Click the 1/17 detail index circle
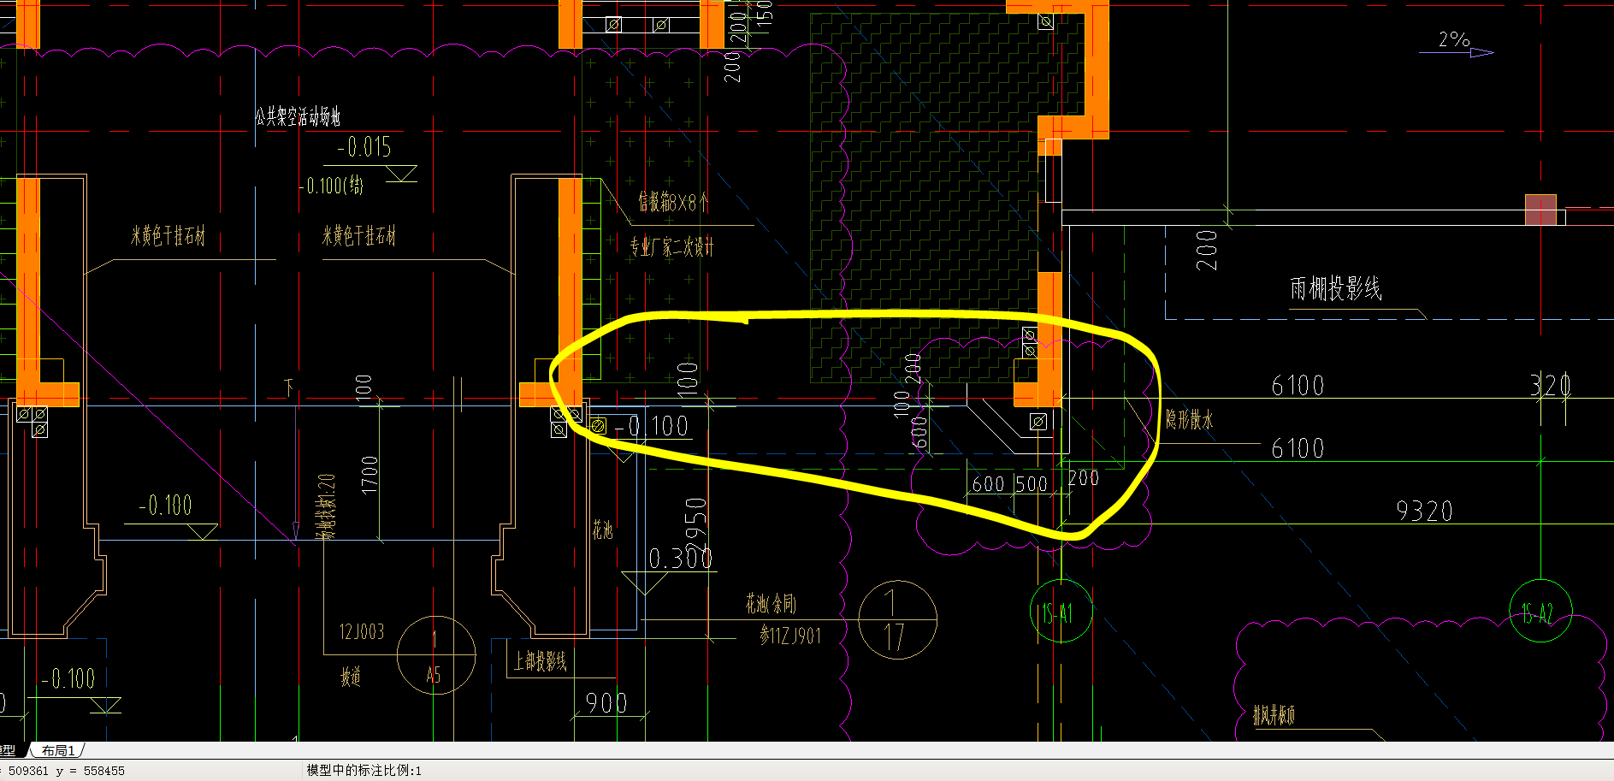Screen dimensions: 1614x781 (897, 620)
